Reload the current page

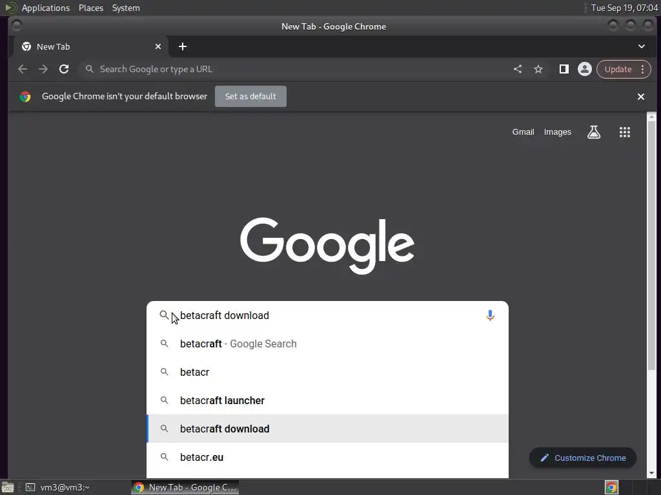coord(64,69)
